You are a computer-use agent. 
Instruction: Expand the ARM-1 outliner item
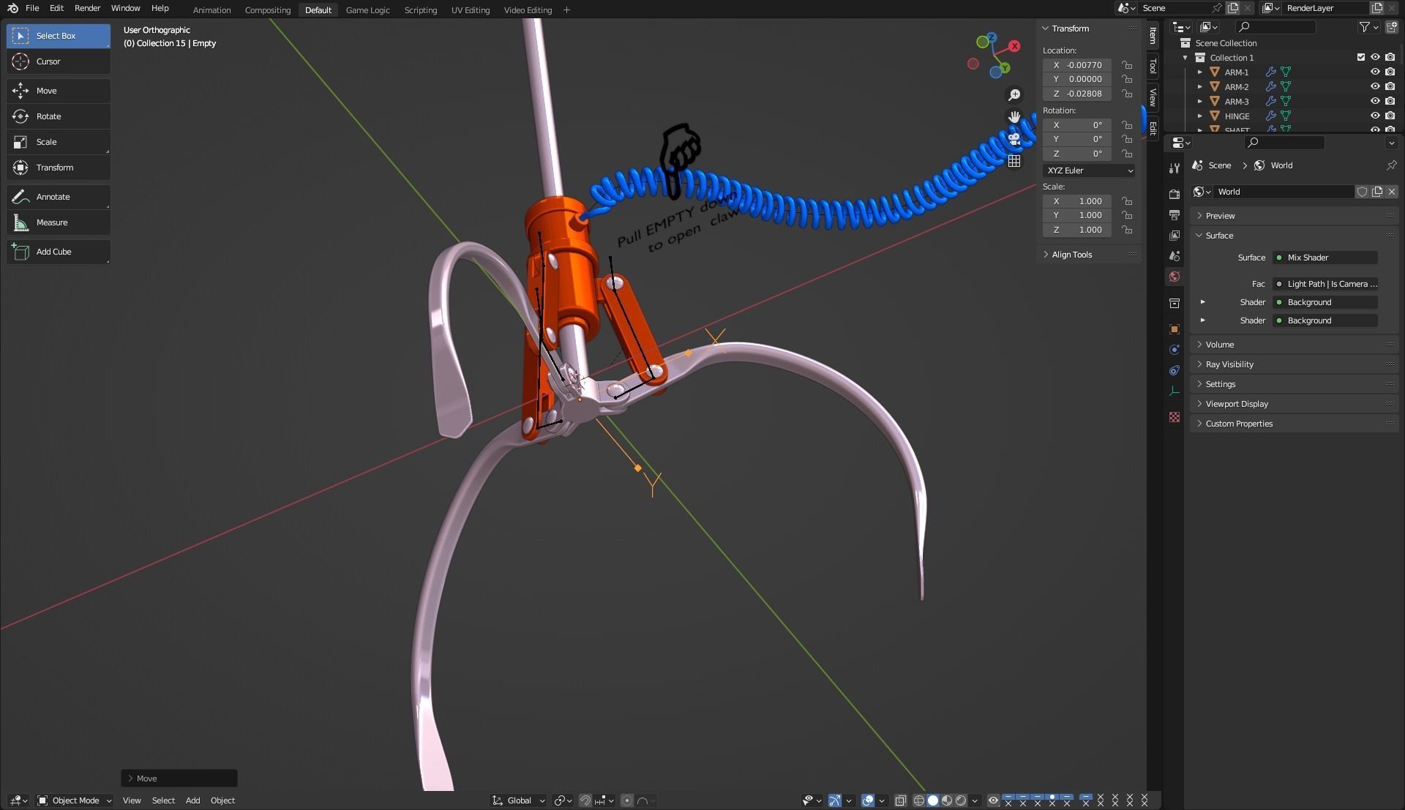coord(1199,72)
